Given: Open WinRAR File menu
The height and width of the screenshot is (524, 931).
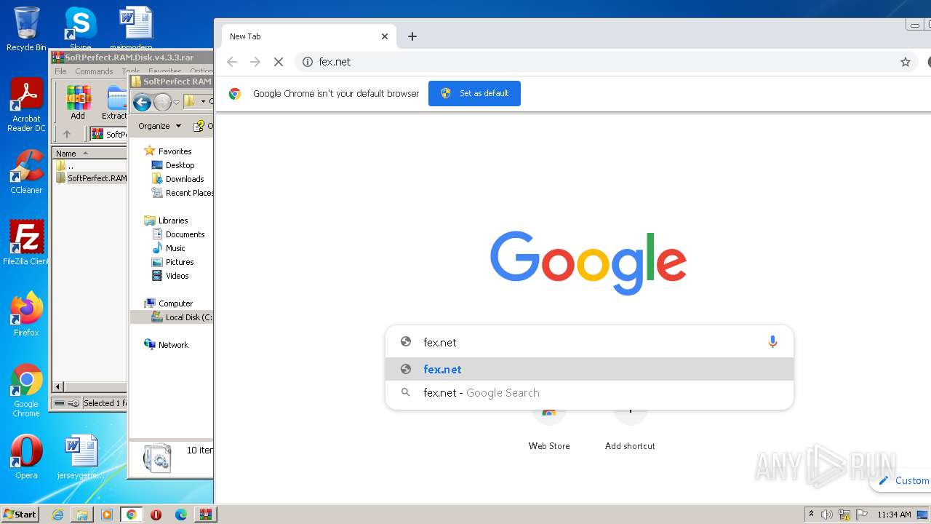Looking at the screenshot, I should pyautogui.click(x=60, y=71).
